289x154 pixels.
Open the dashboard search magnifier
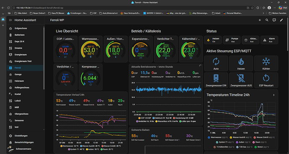coord(267,20)
